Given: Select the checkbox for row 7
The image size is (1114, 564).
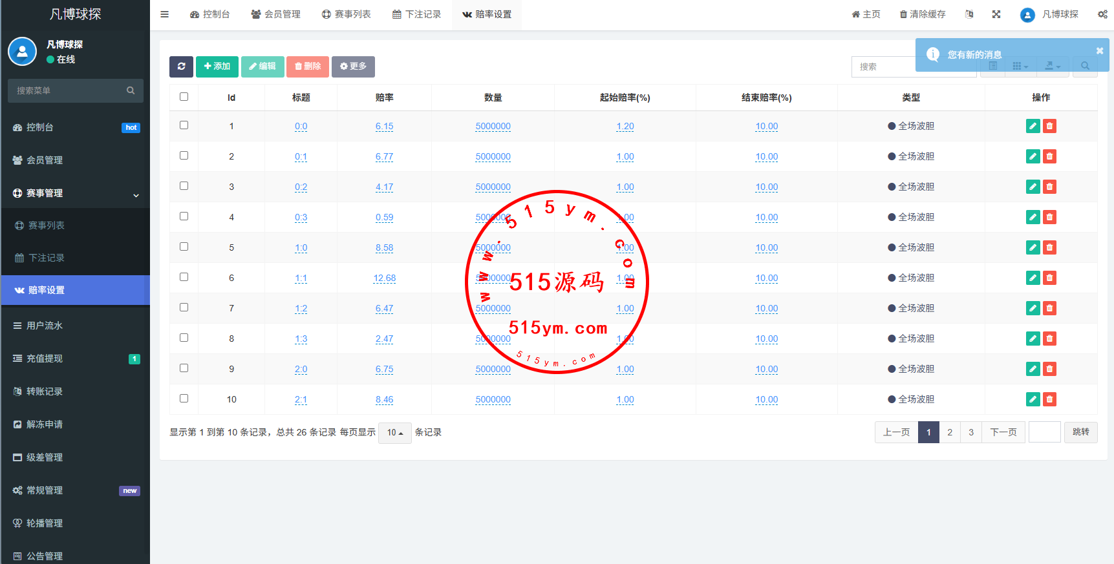Looking at the screenshot, I should 184,308.
